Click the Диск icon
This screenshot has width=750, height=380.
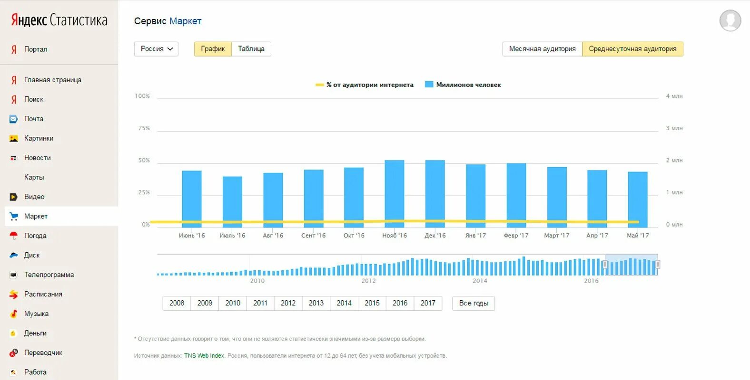click(14, 256)
